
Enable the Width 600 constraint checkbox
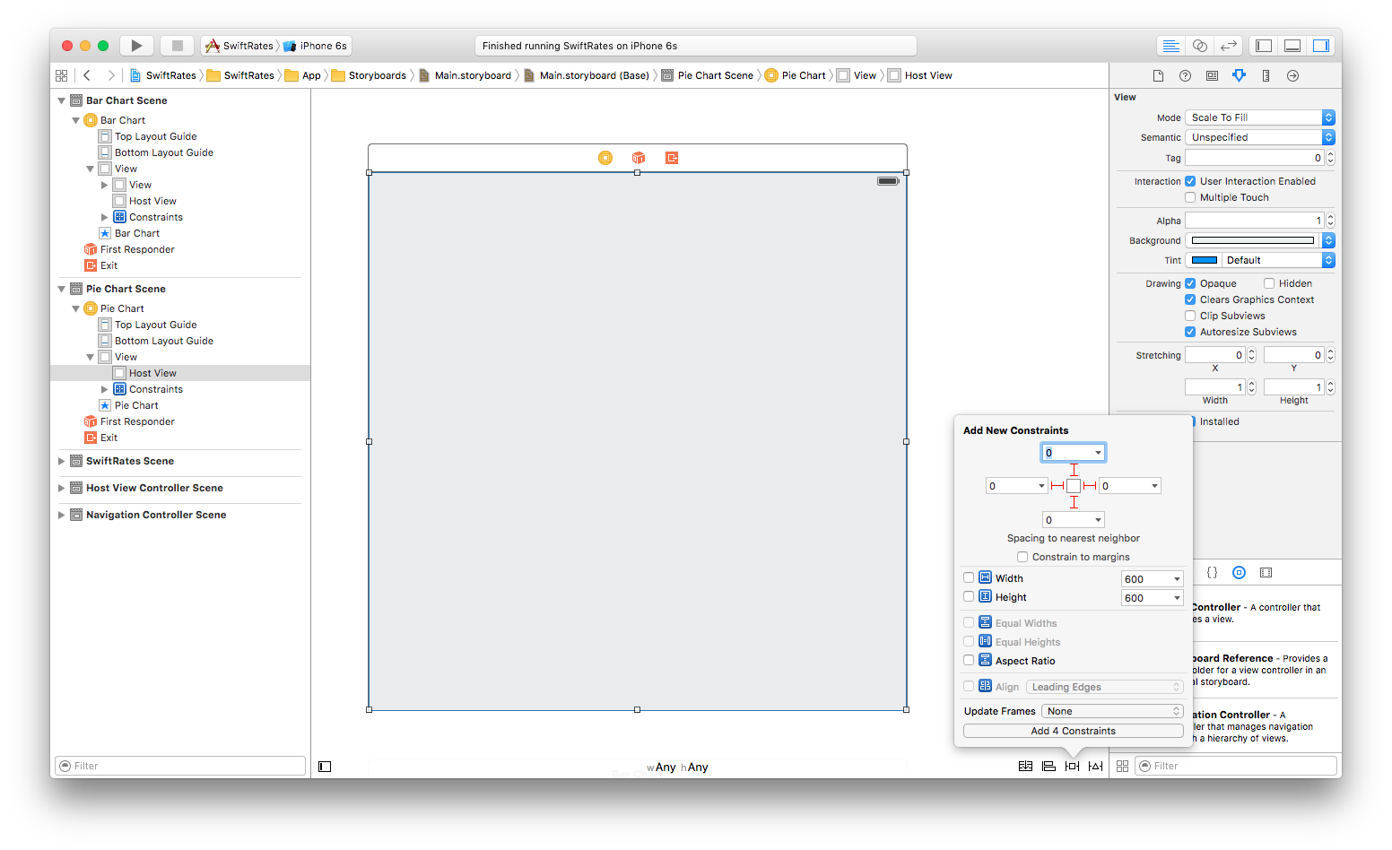[x=969, y=577]
